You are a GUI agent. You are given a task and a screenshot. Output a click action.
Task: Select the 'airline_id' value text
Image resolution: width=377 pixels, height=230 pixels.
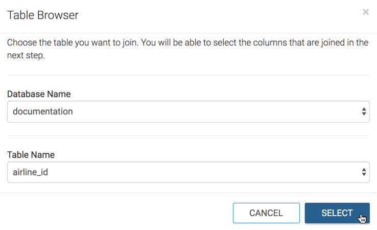31,172
